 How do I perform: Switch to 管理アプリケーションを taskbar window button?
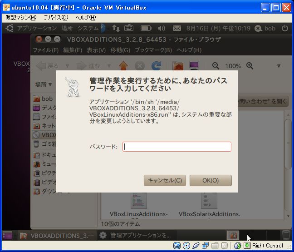137,236
